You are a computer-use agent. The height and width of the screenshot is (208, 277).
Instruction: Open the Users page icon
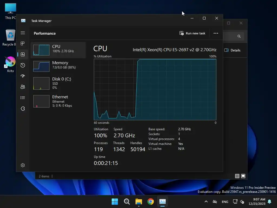[23, 87]
